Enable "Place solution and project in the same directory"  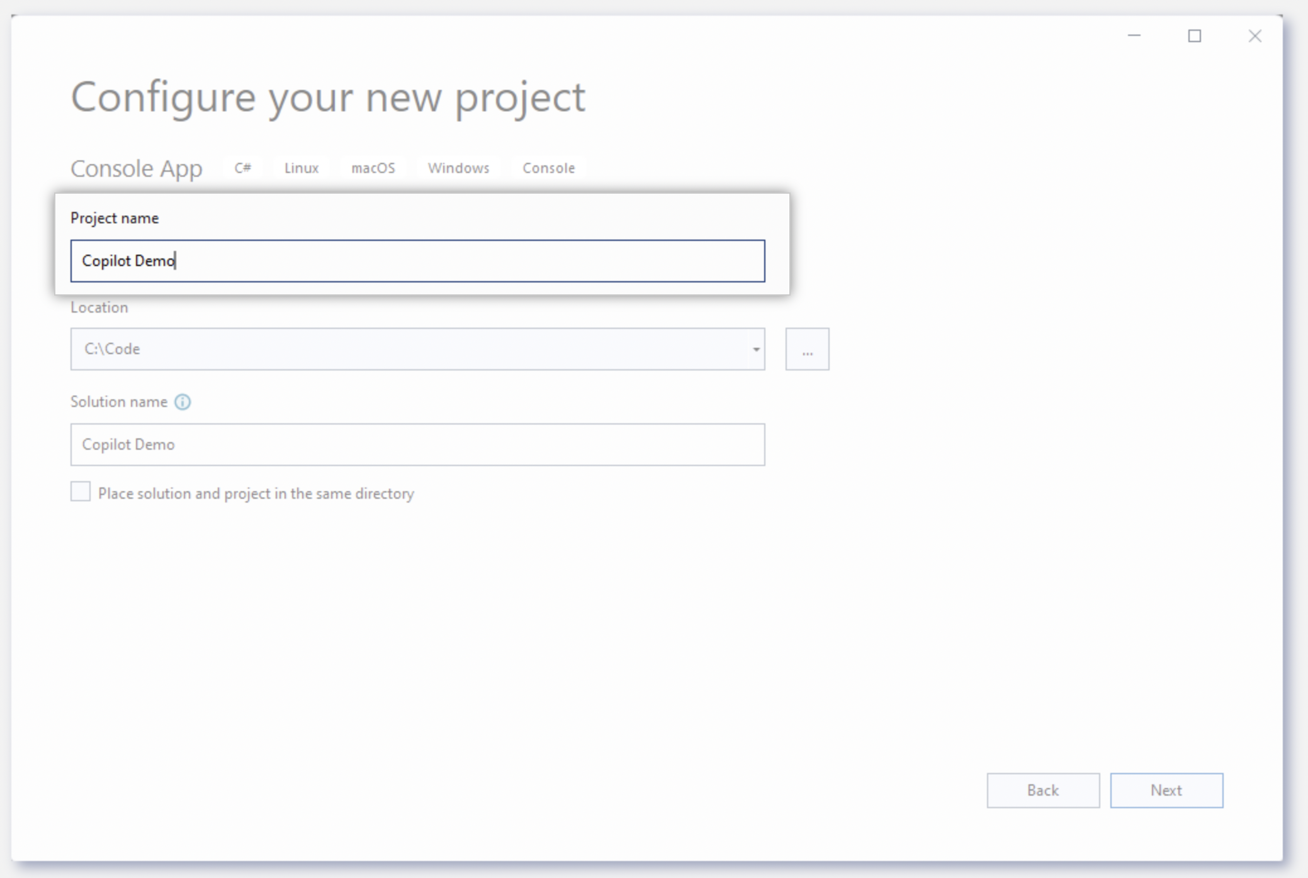[x=81, y=492]
